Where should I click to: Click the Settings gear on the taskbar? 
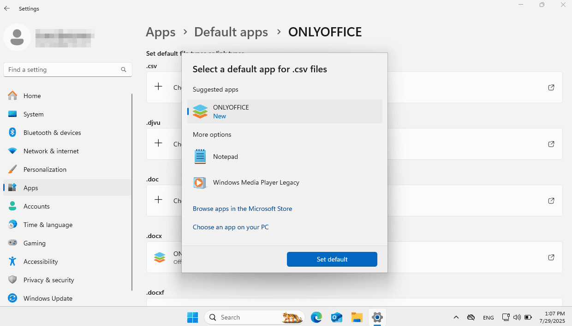(x=377, y=317)
